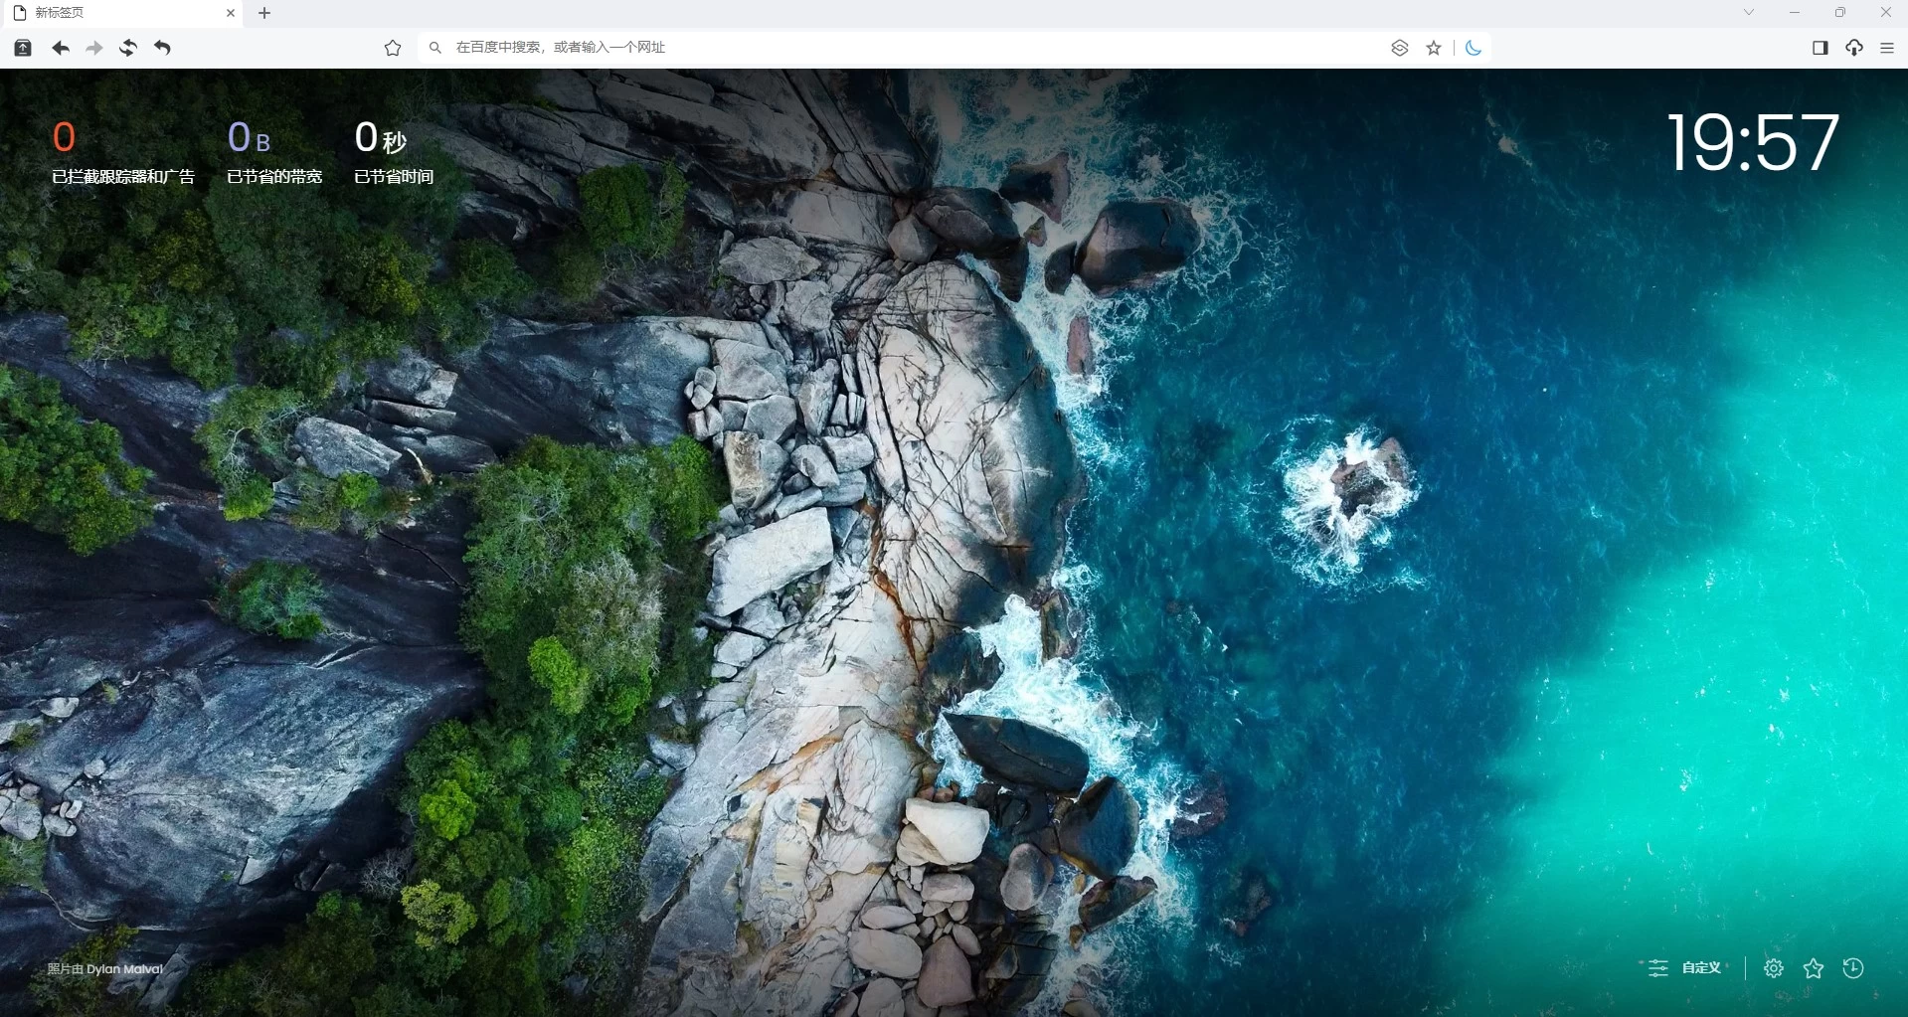Click the 自定义 customize button
This screenshot has width=1908, height=1017.
[1701, 967]
